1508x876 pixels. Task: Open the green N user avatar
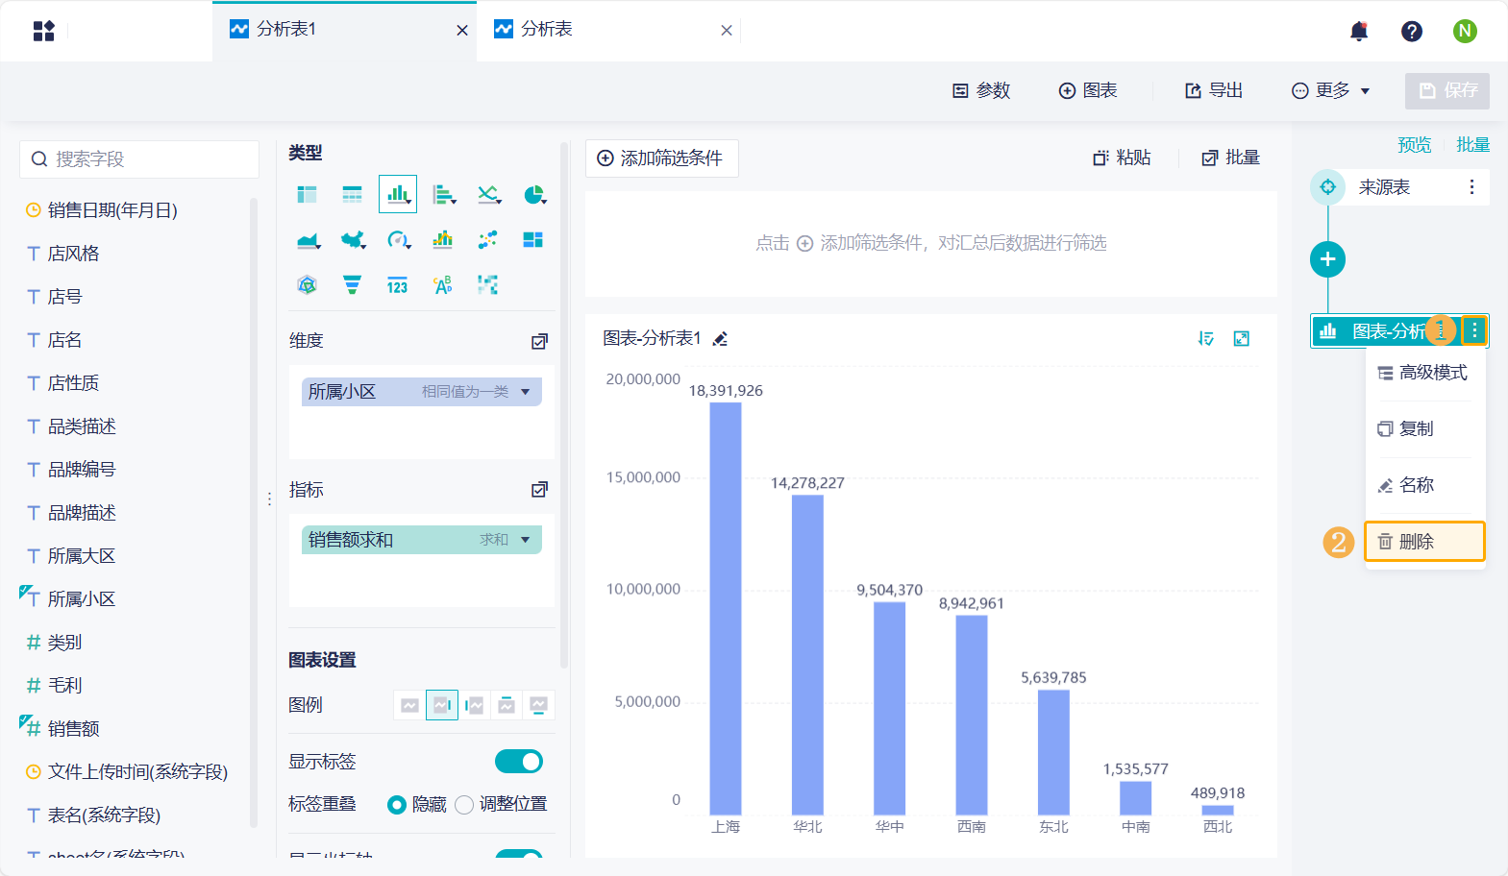click(x=1465, y=31)
